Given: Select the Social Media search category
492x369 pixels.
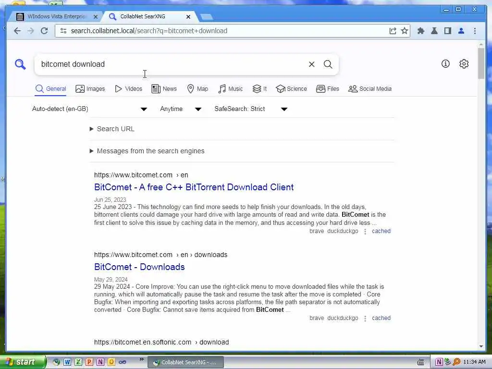Looking at the screenshot, I should coord(369,89).
